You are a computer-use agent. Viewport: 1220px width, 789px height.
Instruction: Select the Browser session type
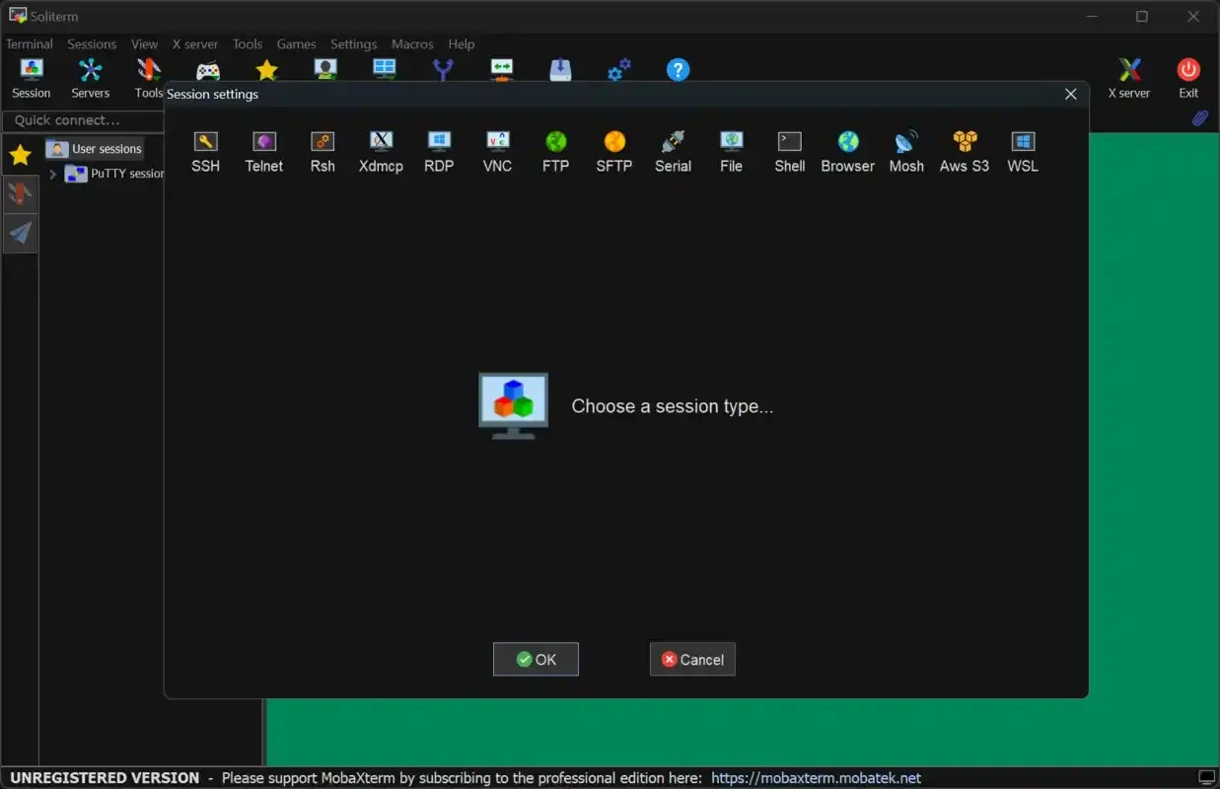click(848, 153)
